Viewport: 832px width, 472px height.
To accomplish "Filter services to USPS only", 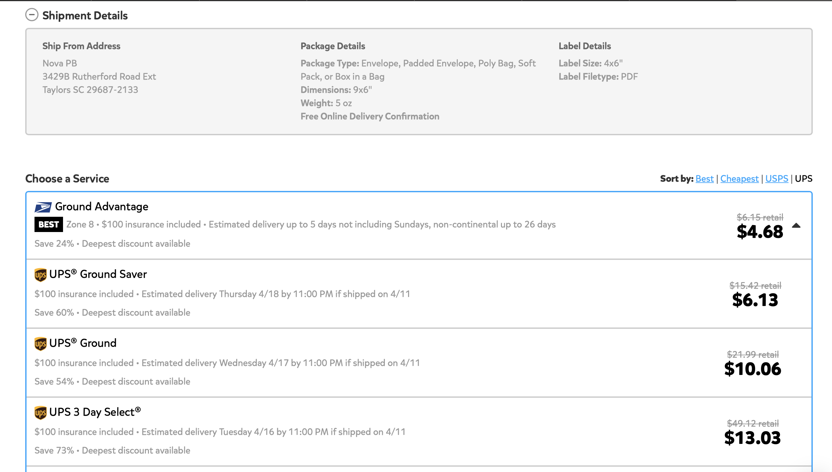I will pos(777,179).
